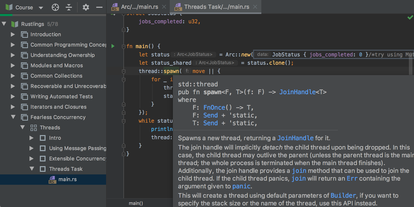Open the Send link on the T: bound line

210,123
